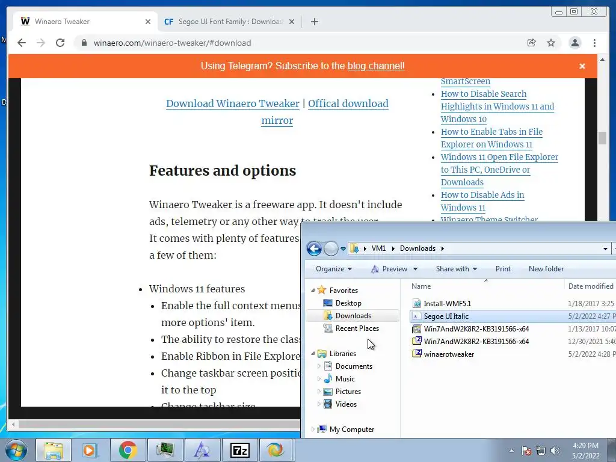
Task: Bookmark this page with the star icon
Action: click(551, 43)
